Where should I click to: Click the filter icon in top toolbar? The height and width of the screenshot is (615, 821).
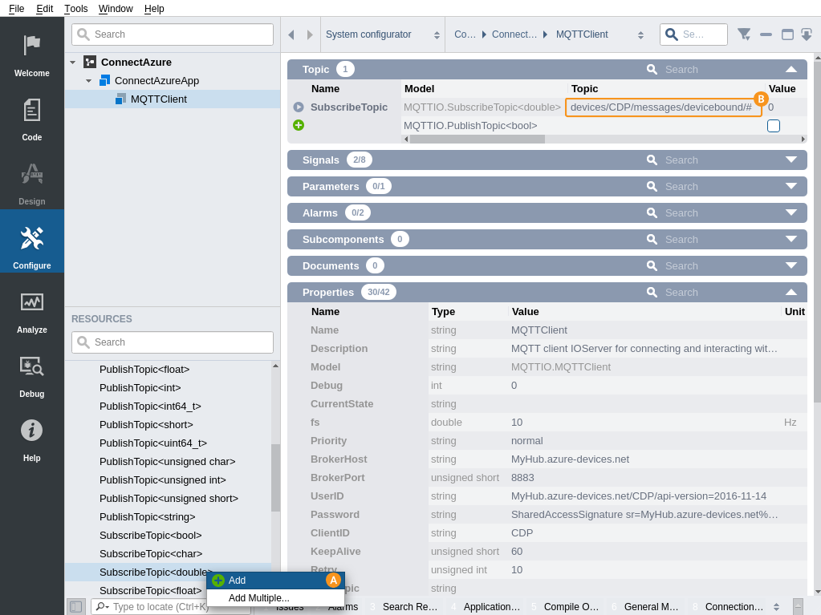tap(743, 34)
